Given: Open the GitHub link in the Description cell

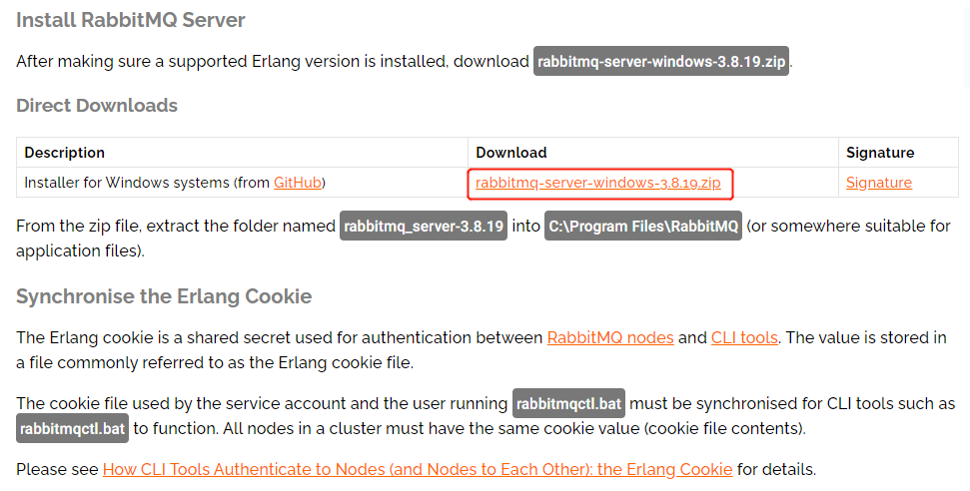Looking at the screenshot, I should click(x=298, y=183).
